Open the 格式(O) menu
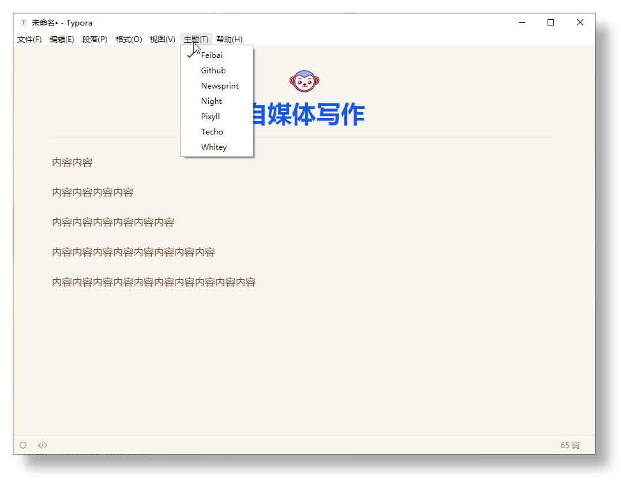 coord(128,40)
